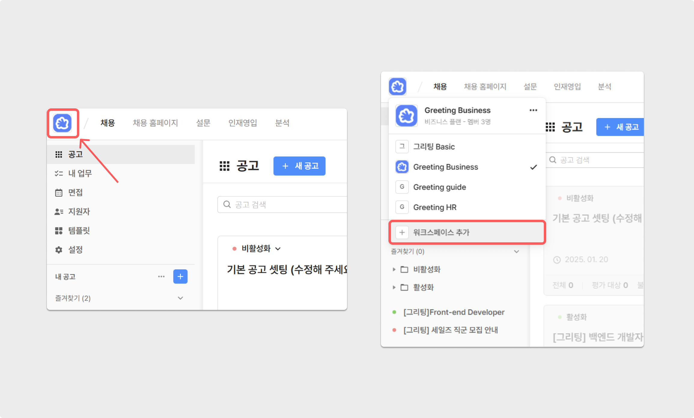Click the 새 공고 button in left panel
694x418 pixels.
coord(299,166)
